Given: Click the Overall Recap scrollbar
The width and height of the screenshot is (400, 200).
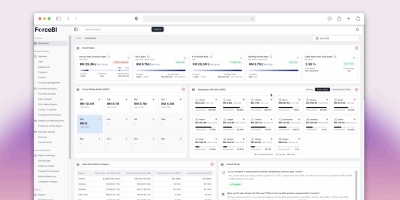Looking at the screenshot, I should click(356, 185).
